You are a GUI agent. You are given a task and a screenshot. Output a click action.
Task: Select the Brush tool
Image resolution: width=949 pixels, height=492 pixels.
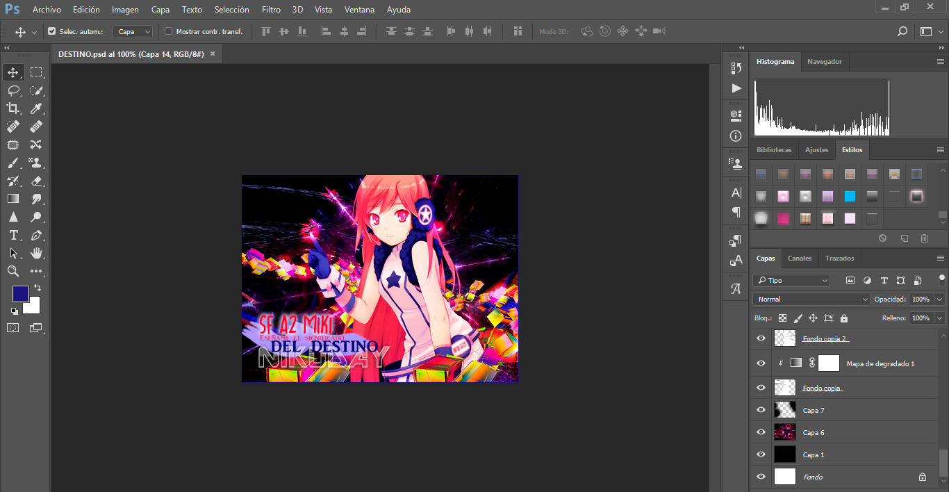click(x=13, y=163)
